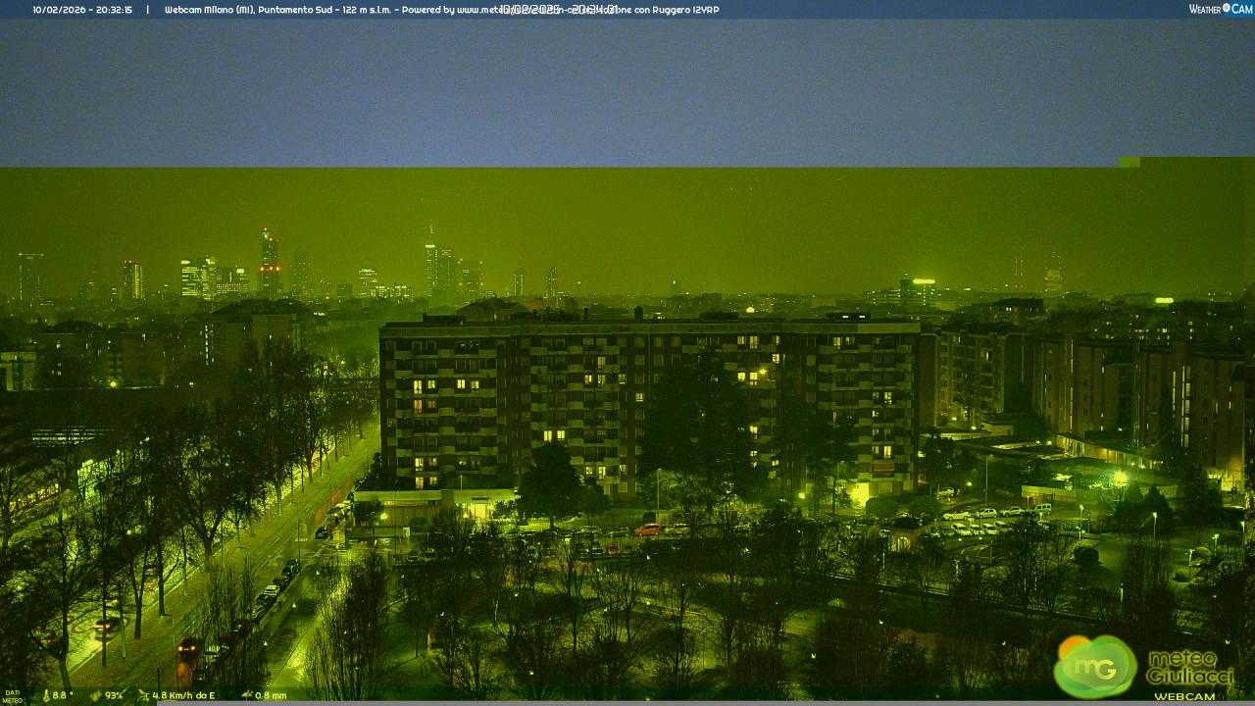Click the 8.8° temperature reading

(61, 695)
